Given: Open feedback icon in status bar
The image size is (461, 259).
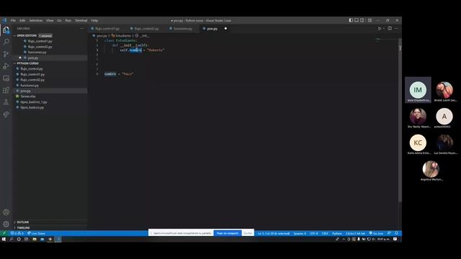Looking at the screenshot, I should click(389, 233).
